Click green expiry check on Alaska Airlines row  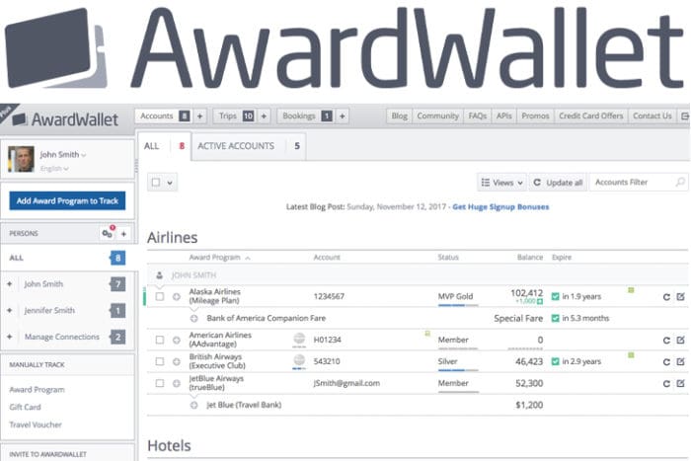pos(555,296)
